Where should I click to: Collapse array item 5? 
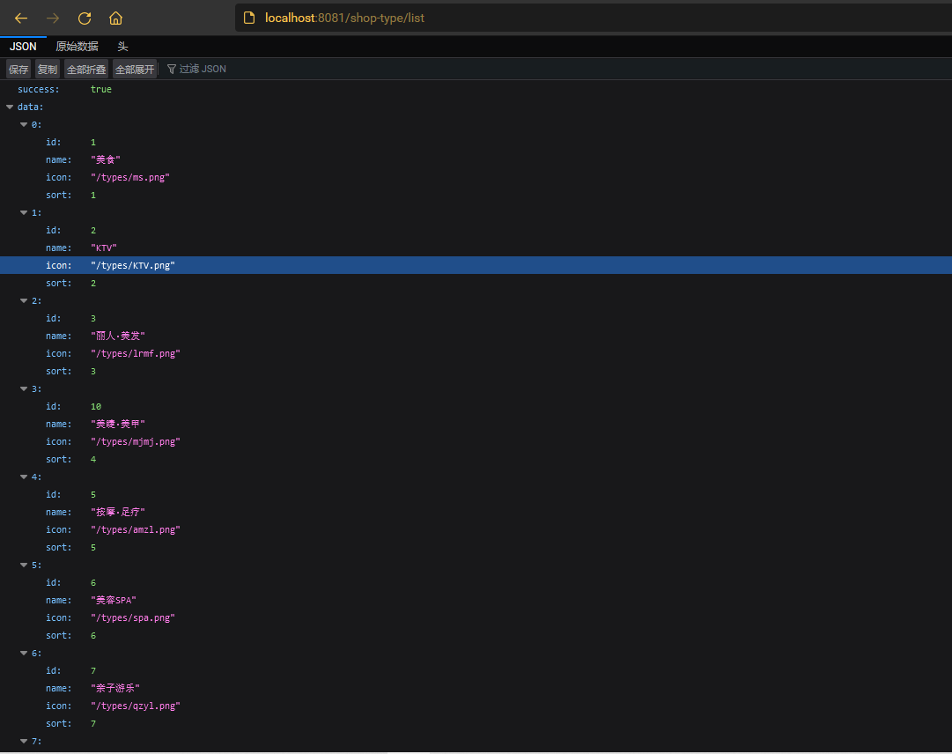point(24,565)
